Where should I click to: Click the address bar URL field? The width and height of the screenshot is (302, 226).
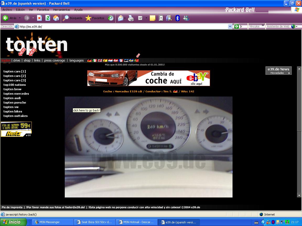tap(123, 26)
